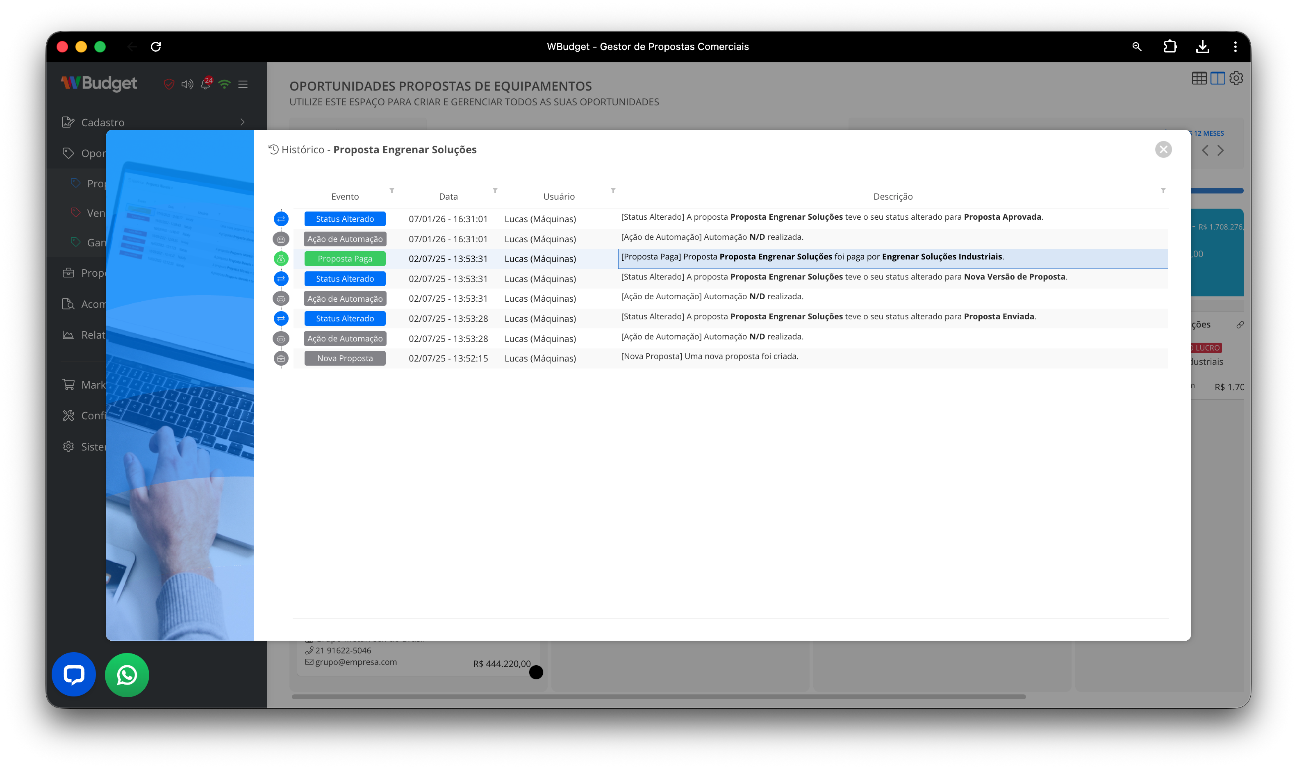
Task: Toggle the hamburger sidebar menu
Action: (x=243, y=84)
